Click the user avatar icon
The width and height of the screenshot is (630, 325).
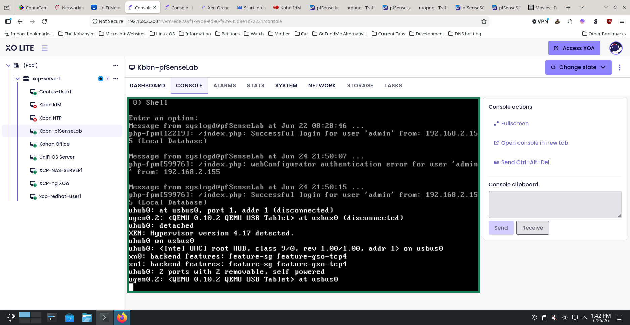616,48
